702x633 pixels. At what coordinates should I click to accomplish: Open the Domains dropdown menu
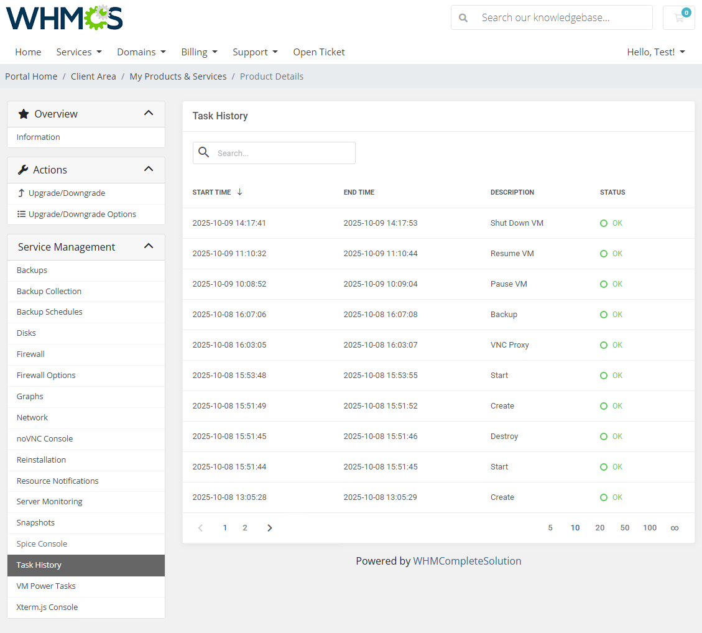[x=141, y=52]
